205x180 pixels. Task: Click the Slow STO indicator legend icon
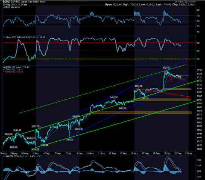point(4,37)
